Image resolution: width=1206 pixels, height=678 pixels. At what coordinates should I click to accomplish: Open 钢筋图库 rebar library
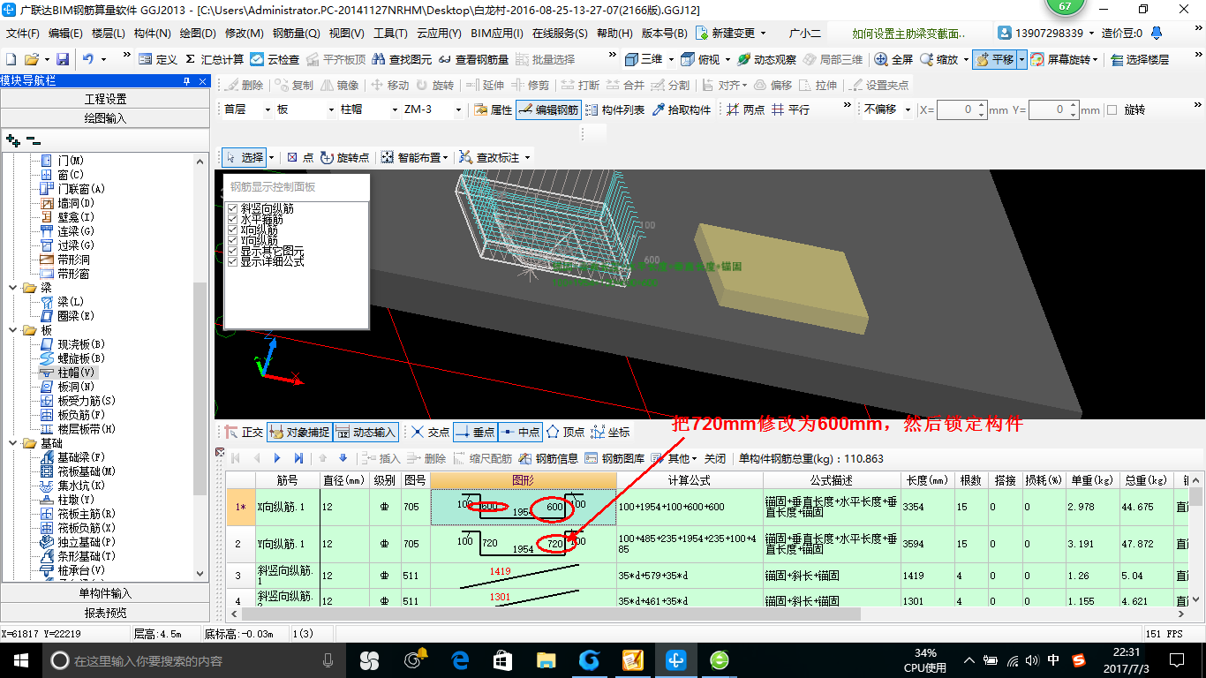pyautogui.click(x=614, y=458)
